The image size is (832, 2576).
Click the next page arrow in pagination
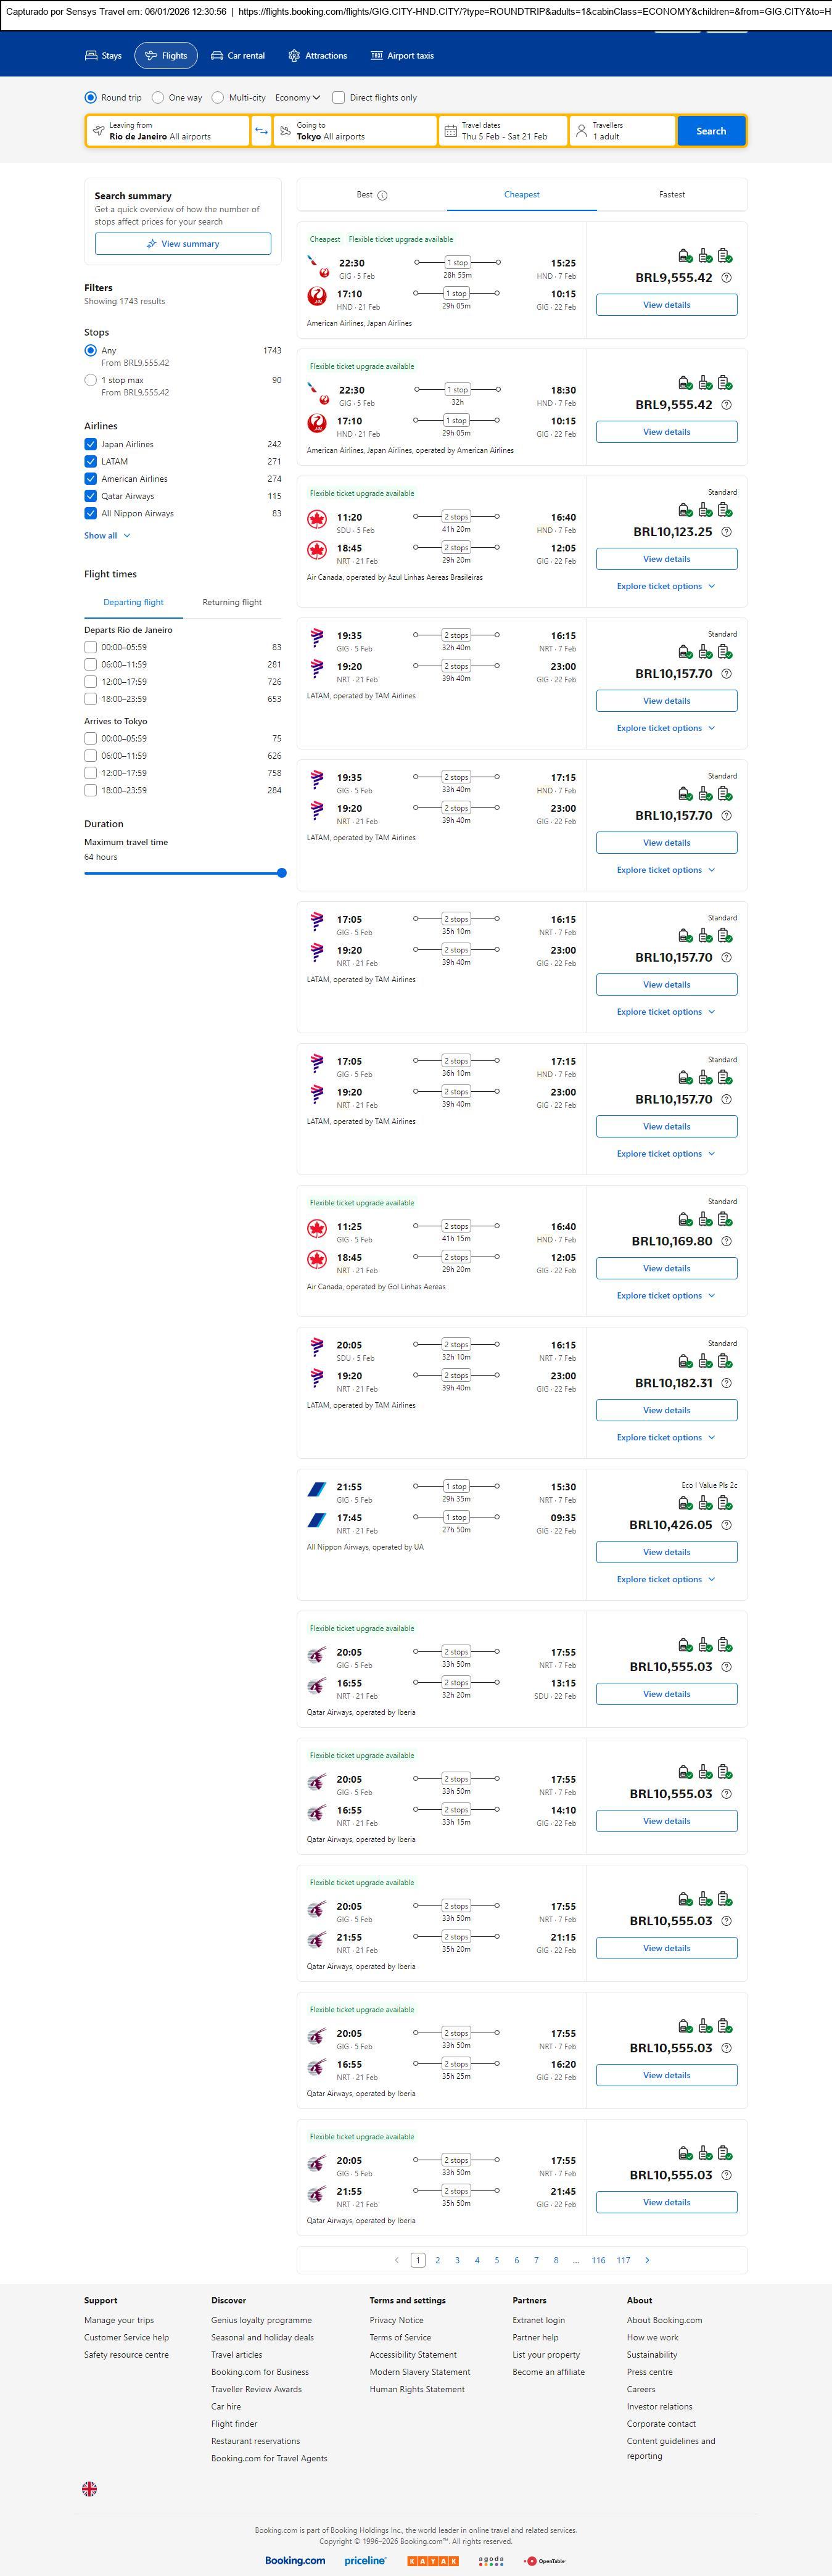(x=647, y=2260)
